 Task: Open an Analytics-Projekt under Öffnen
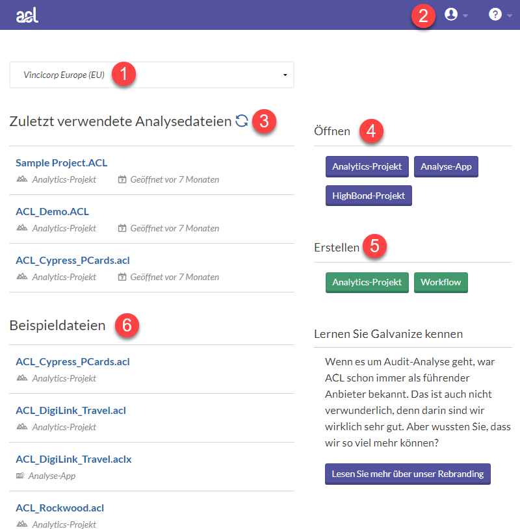(367, 166)
